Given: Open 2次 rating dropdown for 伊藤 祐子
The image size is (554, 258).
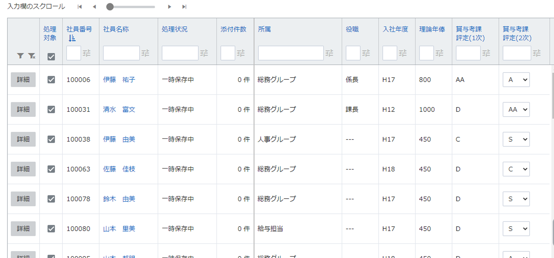Looking at the screenshot, I should (516, 80).
